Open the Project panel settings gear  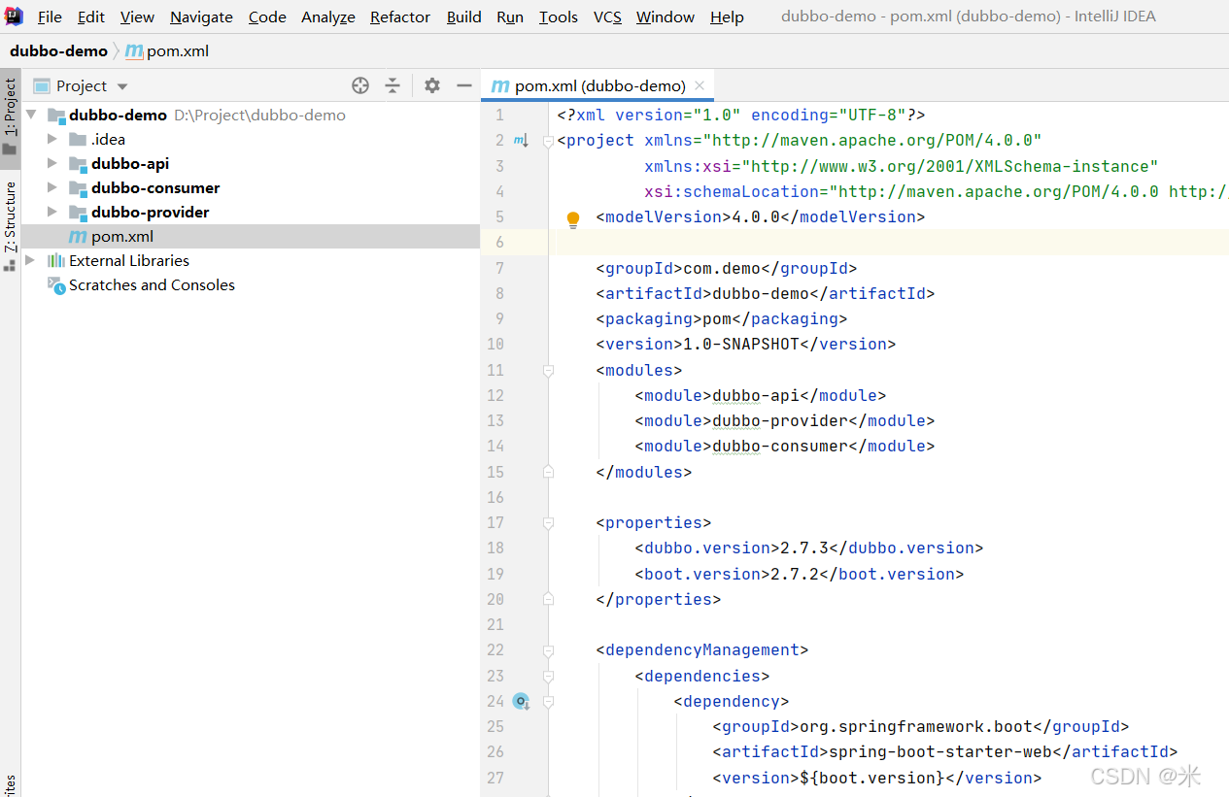pos(432,85)
